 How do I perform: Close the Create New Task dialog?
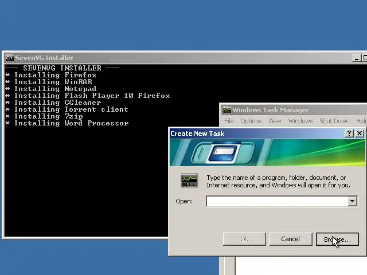[360, 133]
